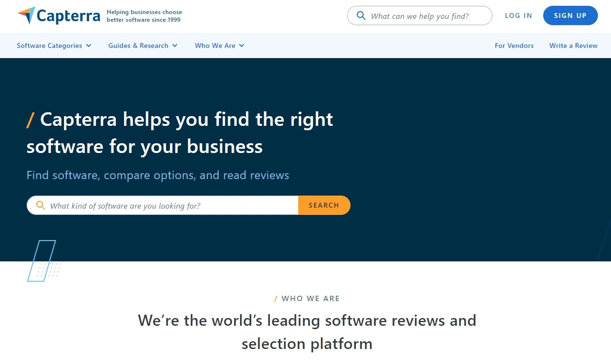Image resolution: width=611 pixels, height=364 pixels.
Task: Open the Guides & Research menu
Action: click(139, 45)
